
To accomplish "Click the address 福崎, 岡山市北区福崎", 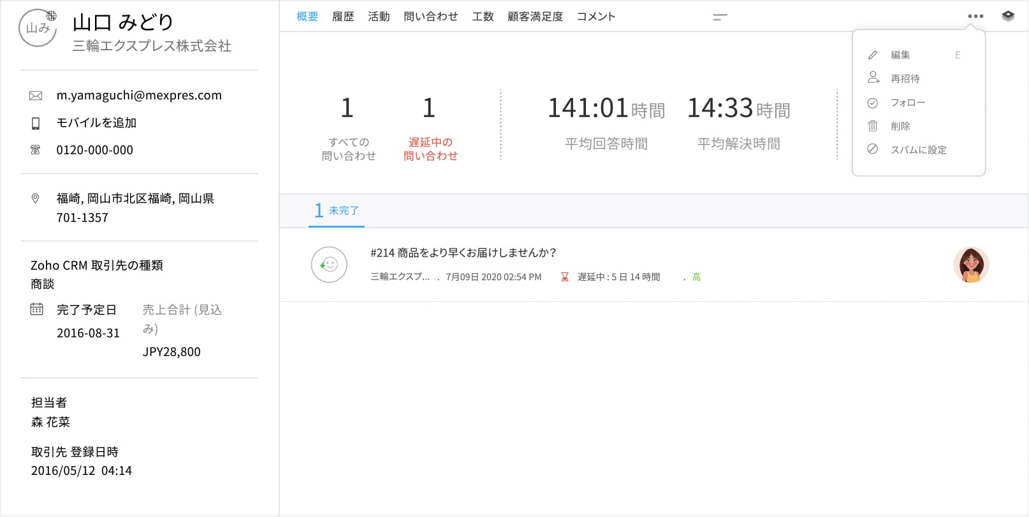I will (x=135, y=208).
